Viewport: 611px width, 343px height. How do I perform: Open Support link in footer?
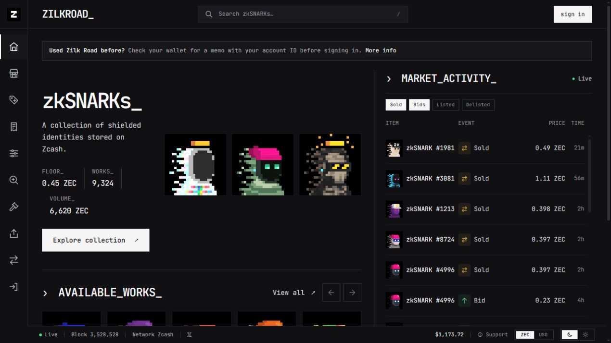tap(496, 335)
